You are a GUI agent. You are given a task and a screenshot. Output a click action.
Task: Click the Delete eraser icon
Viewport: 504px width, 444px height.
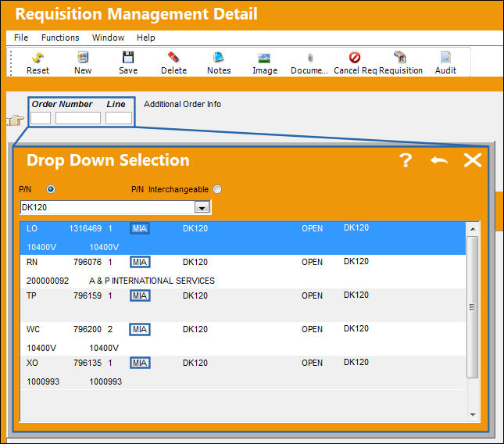point(173,58)
